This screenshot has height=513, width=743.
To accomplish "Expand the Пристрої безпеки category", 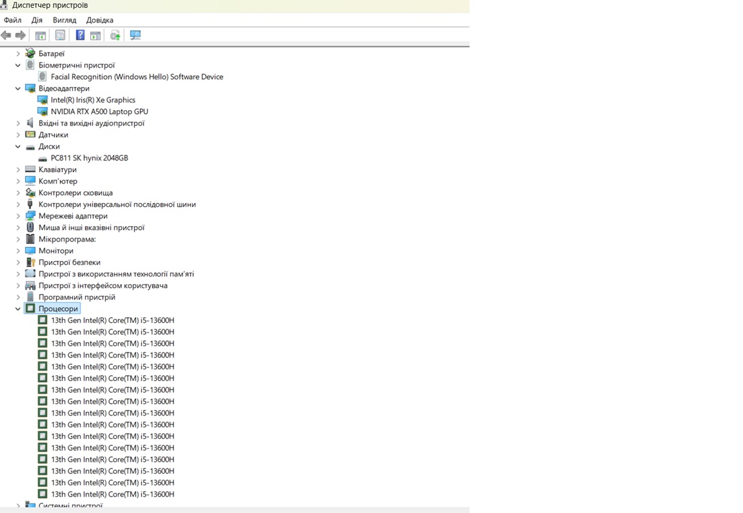I will tap(18, 262).
